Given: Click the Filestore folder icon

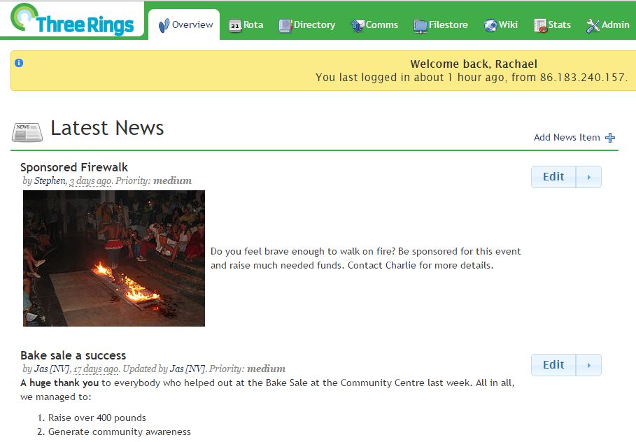Looking at the screenshot, I should 421,26.
